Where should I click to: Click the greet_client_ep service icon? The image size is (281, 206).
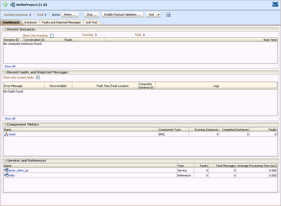point(6,170)
